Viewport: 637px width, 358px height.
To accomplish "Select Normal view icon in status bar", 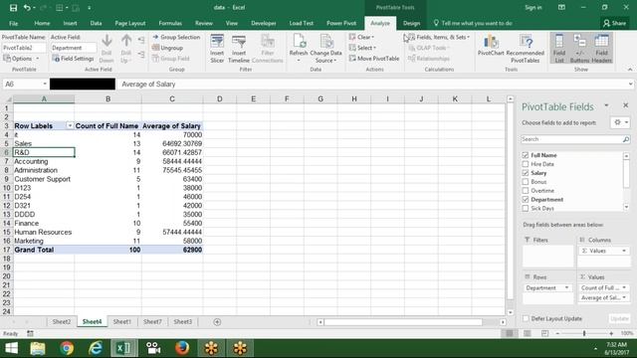I will (509, 333).
